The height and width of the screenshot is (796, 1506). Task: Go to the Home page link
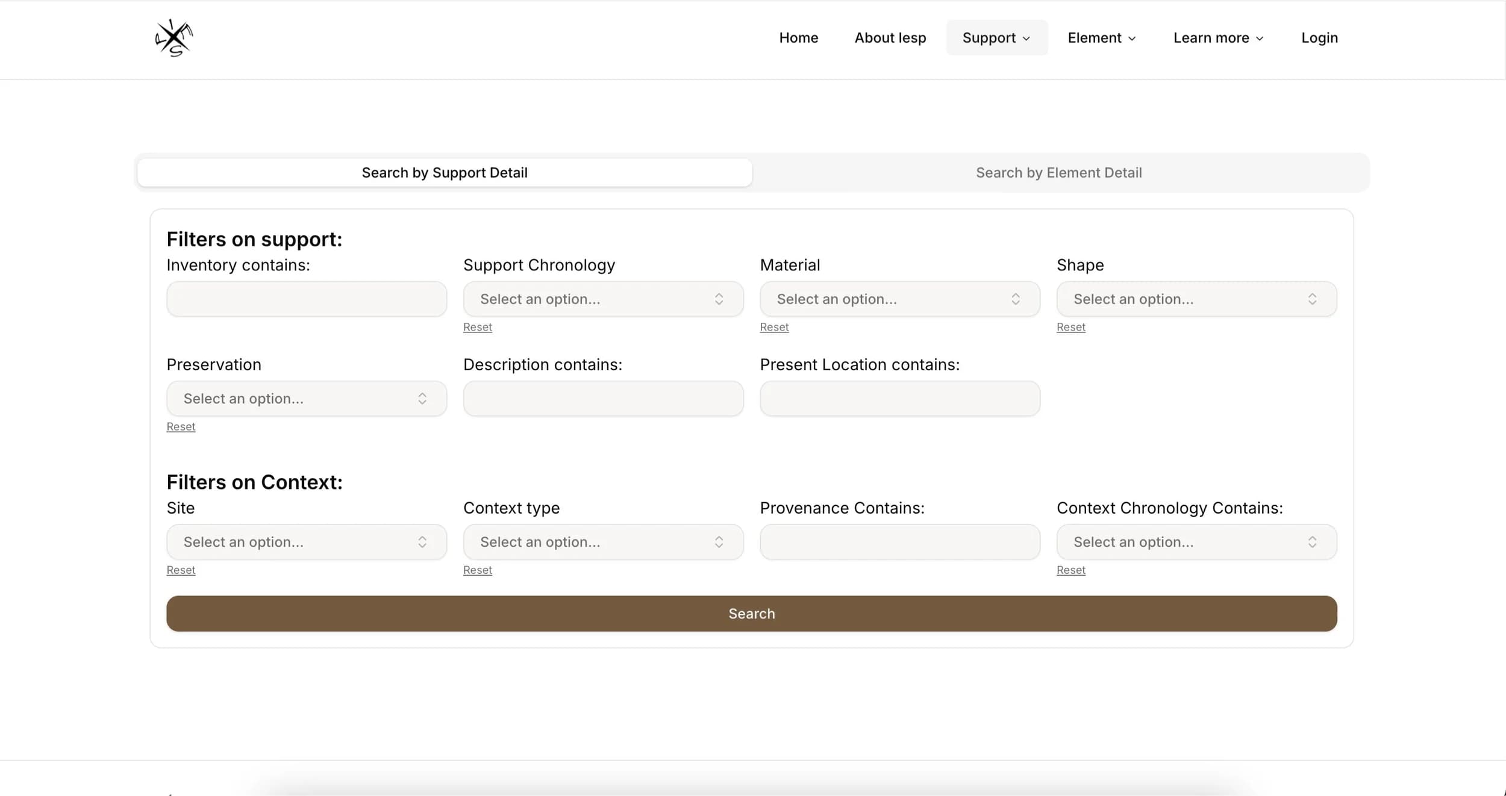tap(798, 38)
